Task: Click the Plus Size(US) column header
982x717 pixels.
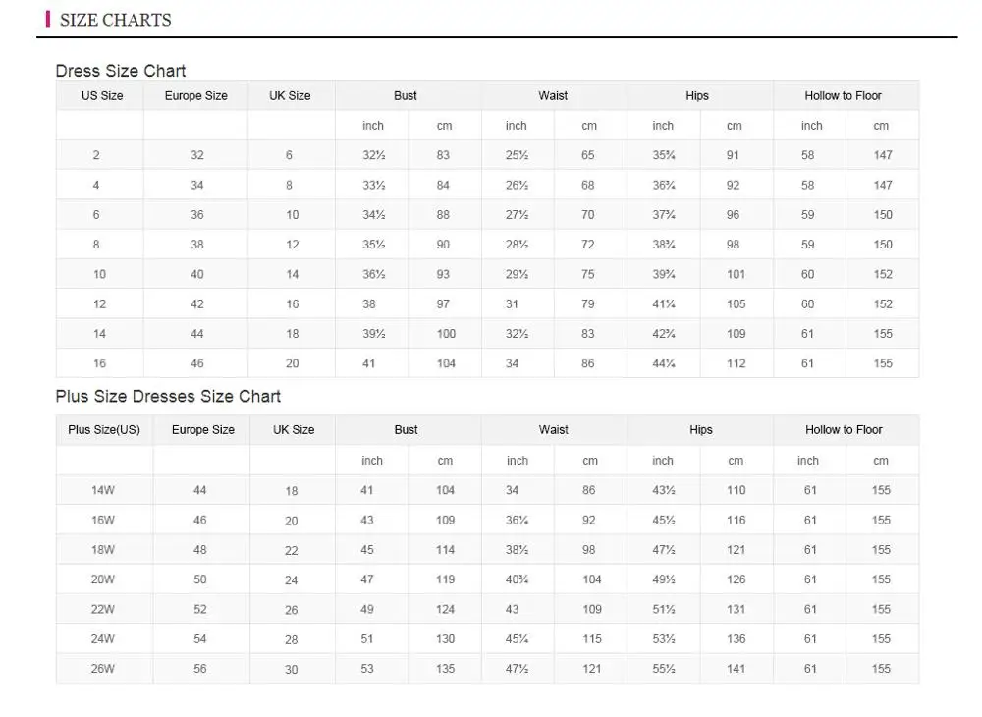Action: (x=104, y=430)
